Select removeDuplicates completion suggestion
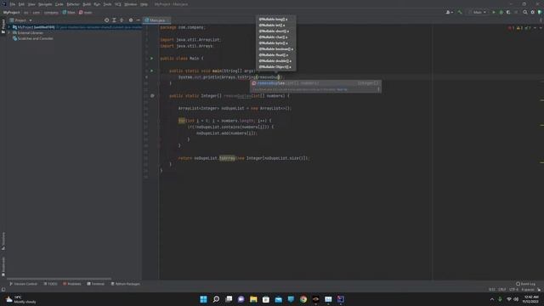The width and height of the screenshot is (544, 306). [315, 83]
